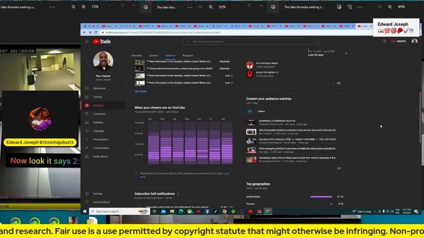Viewport: 424px width, 238px height.
Task: Open the SHANQUILLA ROBINSON who is he video
Action: coord(277,121)
